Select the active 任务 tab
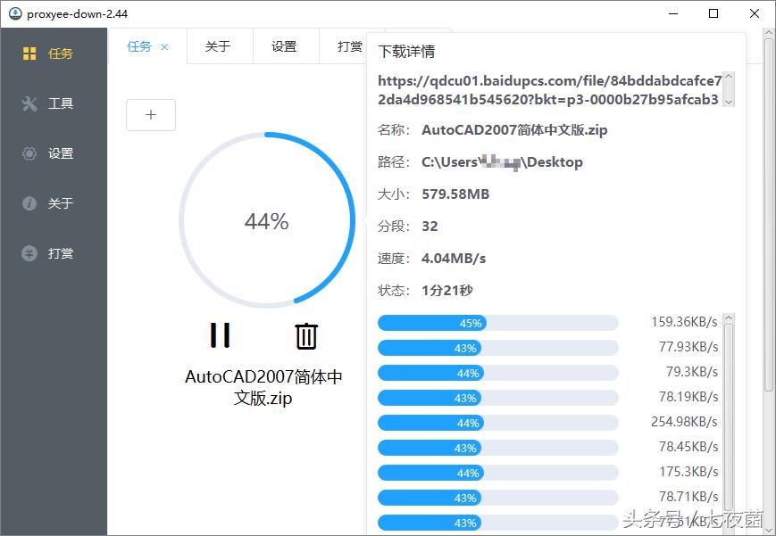Screen dimensions: 776x536 click(138, 45)
